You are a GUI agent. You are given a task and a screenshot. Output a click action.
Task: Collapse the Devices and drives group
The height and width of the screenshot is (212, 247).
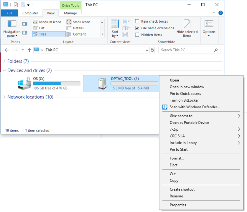tap(4, 70)
